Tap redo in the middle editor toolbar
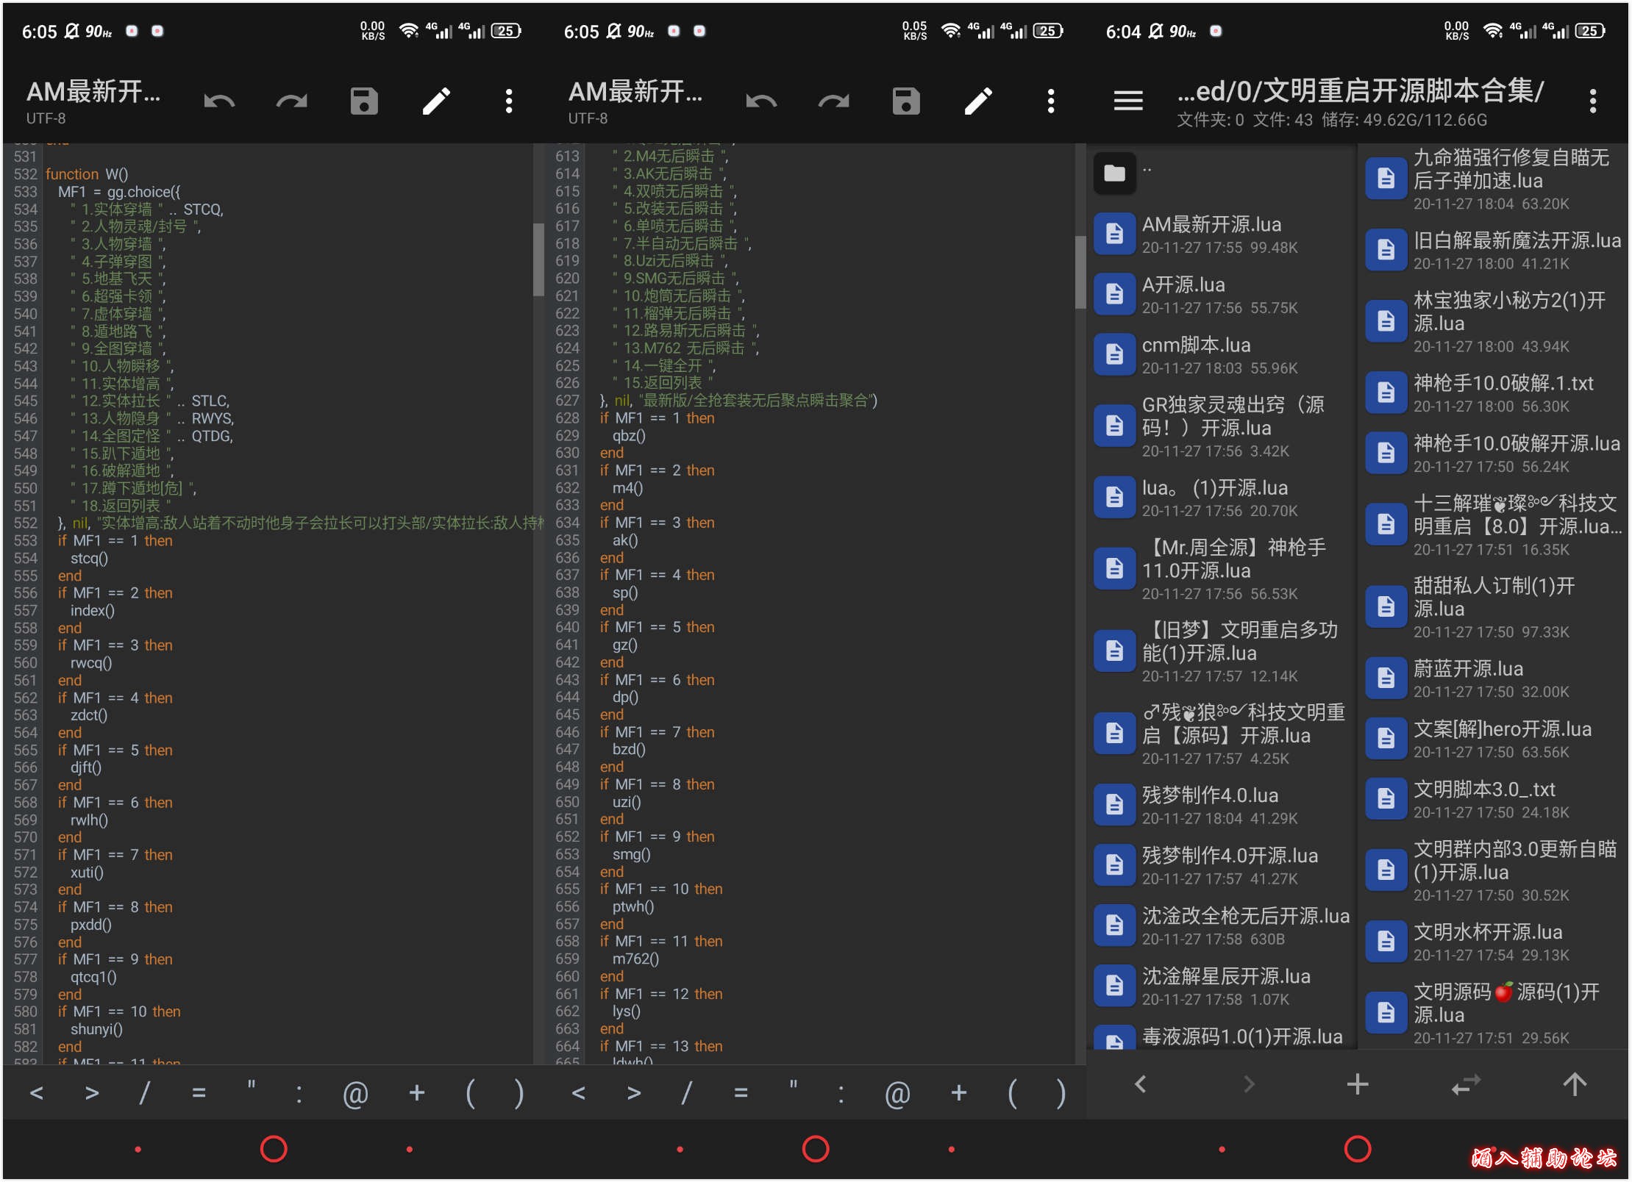 pos(833,101)
